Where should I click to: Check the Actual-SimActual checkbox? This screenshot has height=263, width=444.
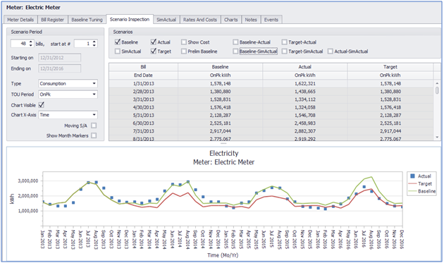tap(331, 51)
